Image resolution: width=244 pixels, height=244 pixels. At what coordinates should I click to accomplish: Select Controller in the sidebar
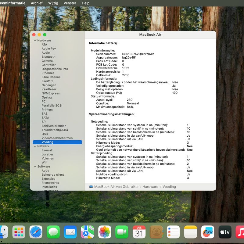point(49,65)
